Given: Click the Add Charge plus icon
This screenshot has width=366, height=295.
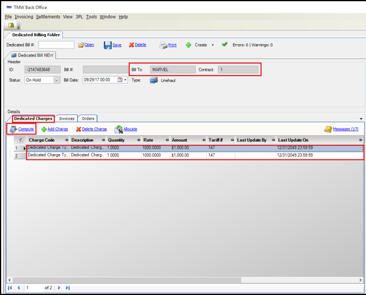Looking at the screenshot, I should 44,129.
